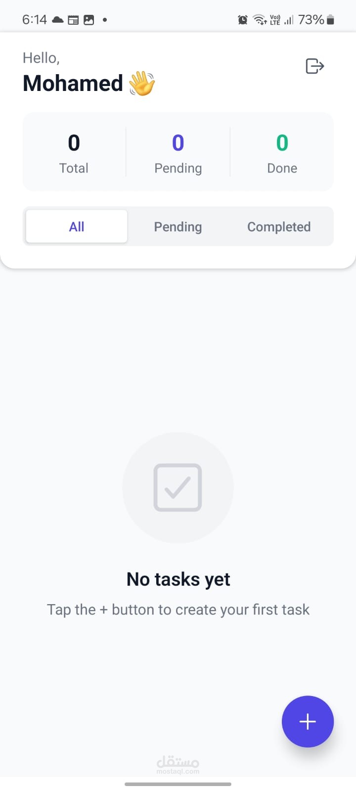Screen dimensions: 356x791
Task: Tap the image notification icon
Action: coord(89,20)
